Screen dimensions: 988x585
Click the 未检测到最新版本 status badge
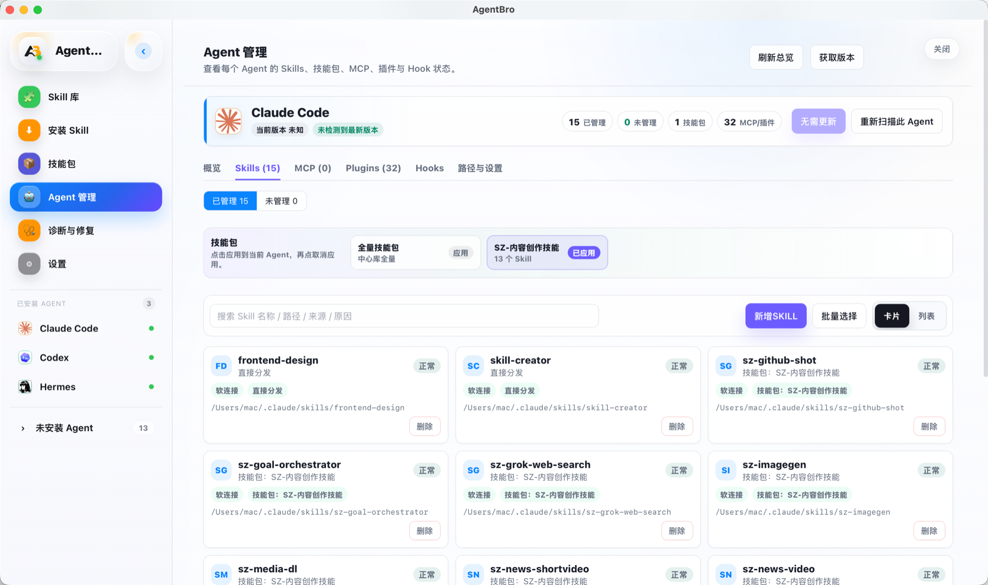(x=347, y=130)
